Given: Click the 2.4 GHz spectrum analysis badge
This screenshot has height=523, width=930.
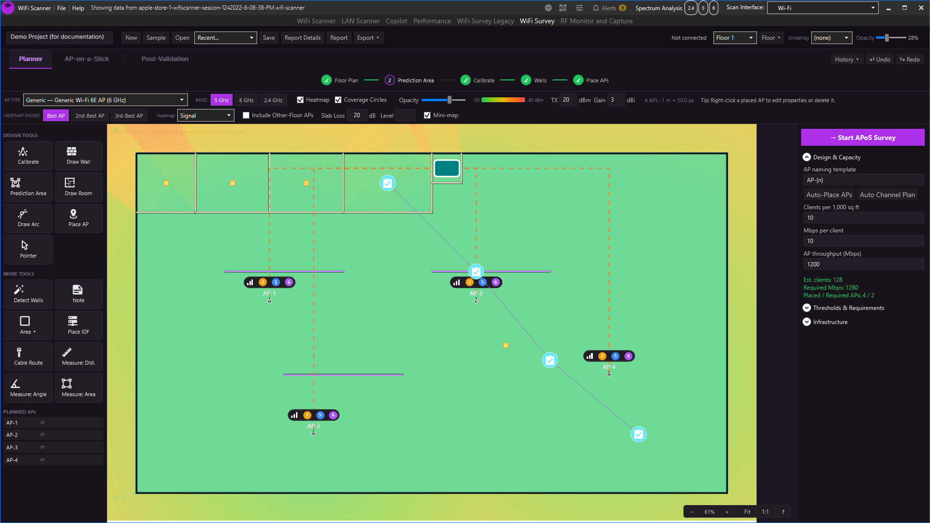Looking at the screenshot, I should [x=691, y=8].
